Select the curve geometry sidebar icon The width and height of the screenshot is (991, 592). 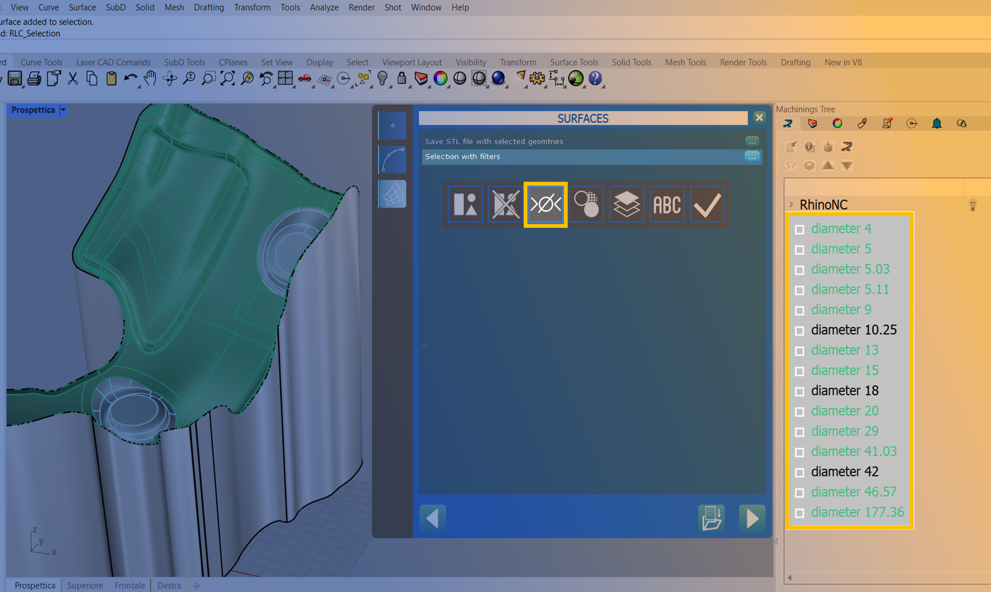coord(392,160)
